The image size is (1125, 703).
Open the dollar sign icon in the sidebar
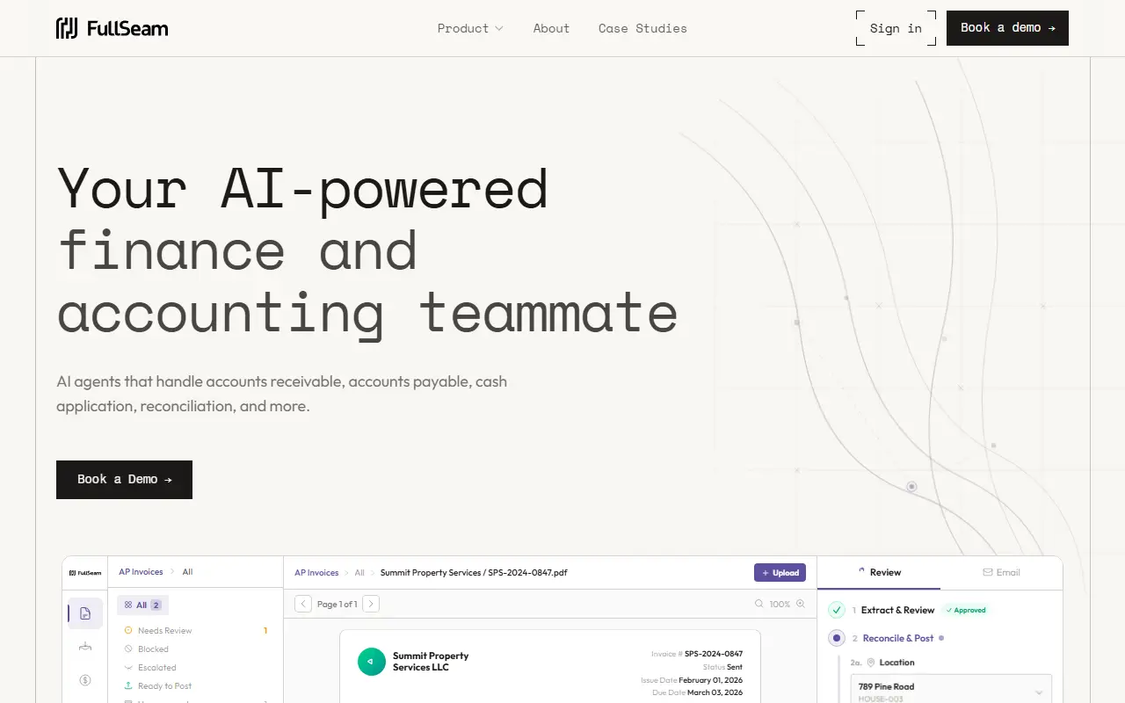(85, 679)
